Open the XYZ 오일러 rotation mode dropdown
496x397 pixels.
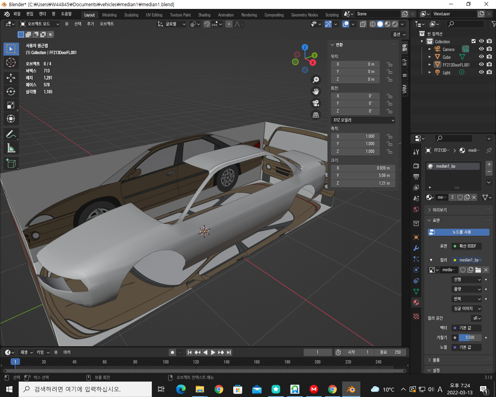pos(363,120)
